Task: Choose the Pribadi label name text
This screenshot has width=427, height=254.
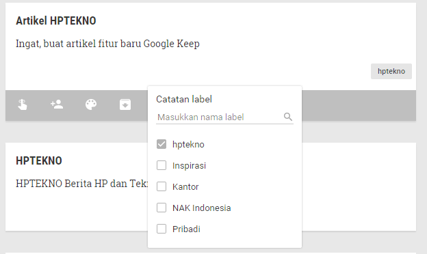Action: tap(186, 229)
